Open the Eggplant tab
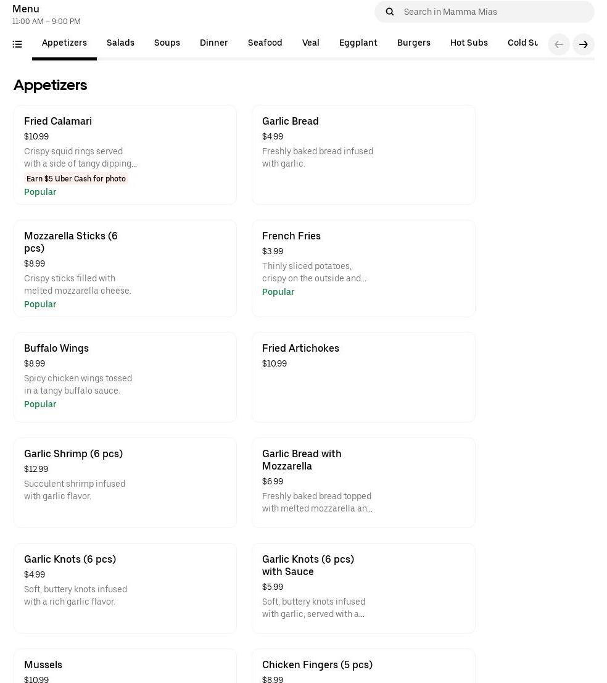The width and height of the screenshot is (607, 683). pos(358,43)
